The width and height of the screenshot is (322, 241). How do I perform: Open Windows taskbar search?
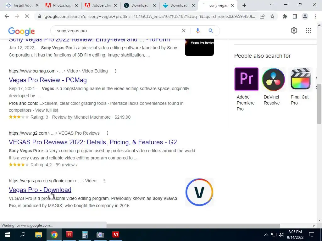pyautogui.click(x=23, y=235)
